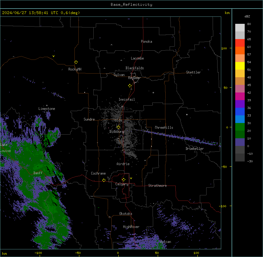Viewport: 263px width, 257px height.
Task: Click the Lacombe city label
Action: (x=137, y=58)
